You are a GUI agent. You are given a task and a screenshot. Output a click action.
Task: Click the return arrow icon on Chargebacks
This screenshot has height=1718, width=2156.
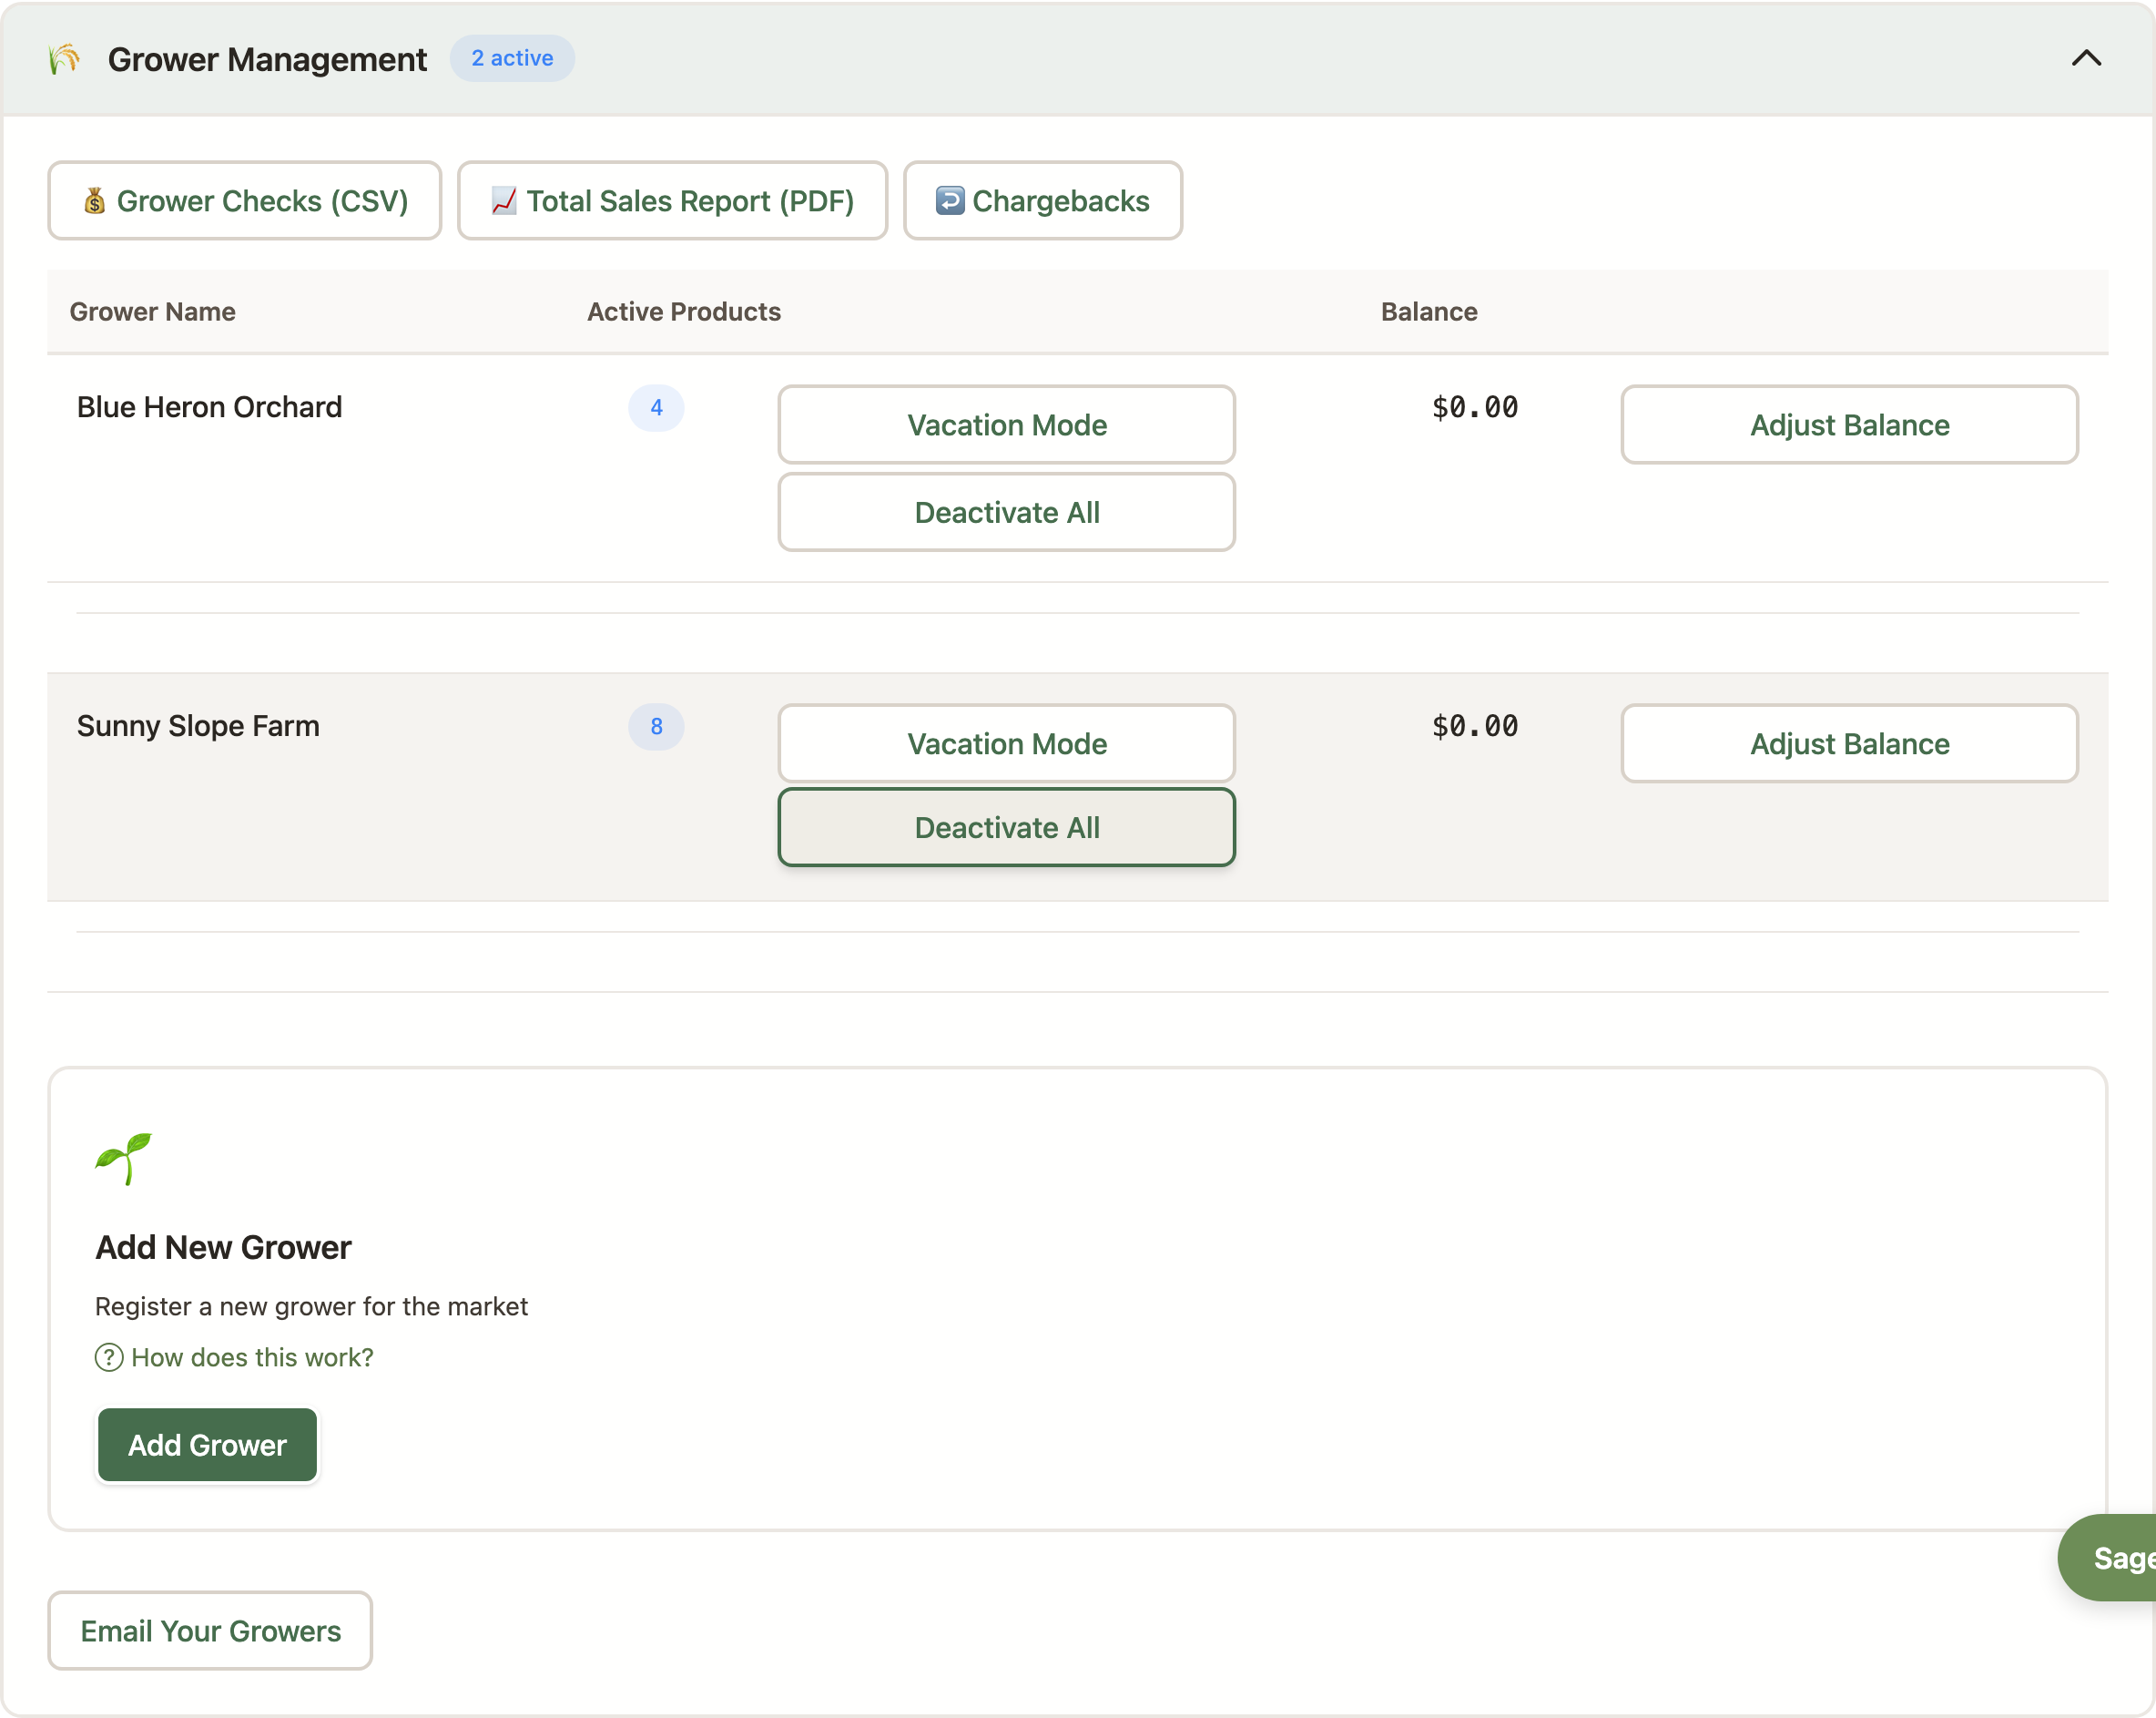point(950,200)
